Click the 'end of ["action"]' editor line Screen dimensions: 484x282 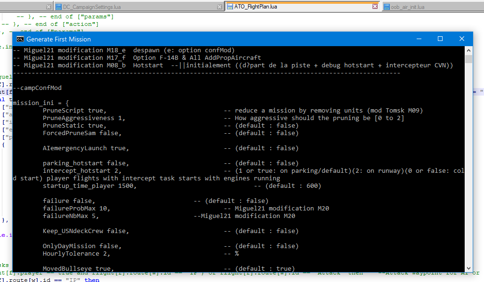[50, 24]
